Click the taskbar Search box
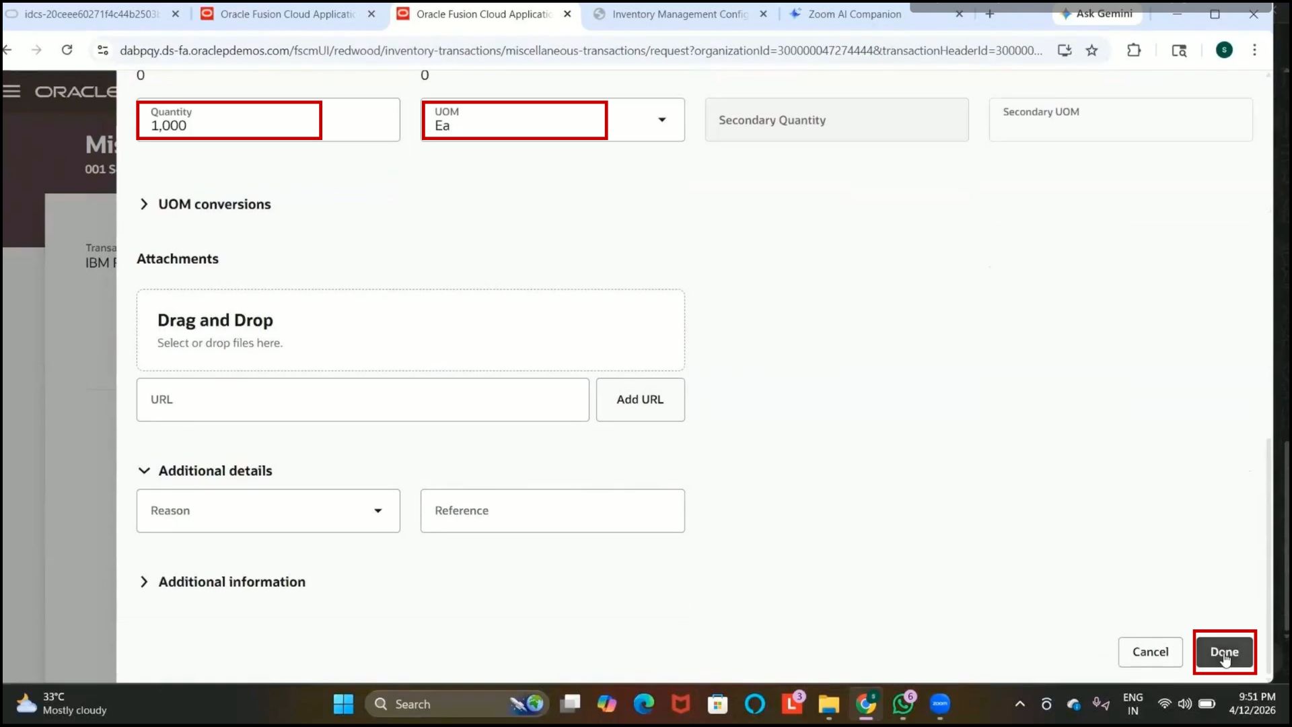This screenshot has height=727, width=1292. [x=457, y=704]
